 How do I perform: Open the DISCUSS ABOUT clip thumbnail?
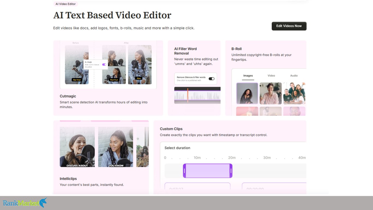pyautogui.click(x=77, y=147)
